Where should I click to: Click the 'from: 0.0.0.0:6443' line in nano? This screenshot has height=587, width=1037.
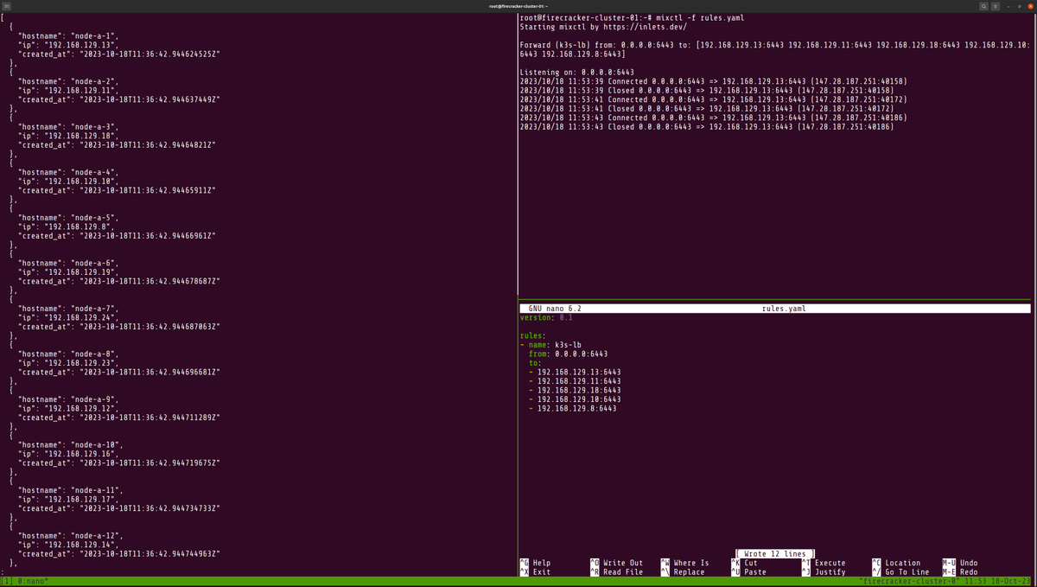pyautogui.click(x=568, y=354)
